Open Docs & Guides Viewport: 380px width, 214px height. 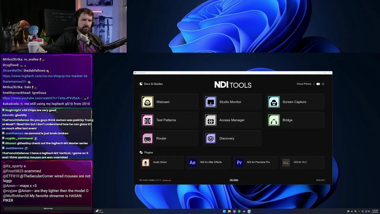point(151,84)
